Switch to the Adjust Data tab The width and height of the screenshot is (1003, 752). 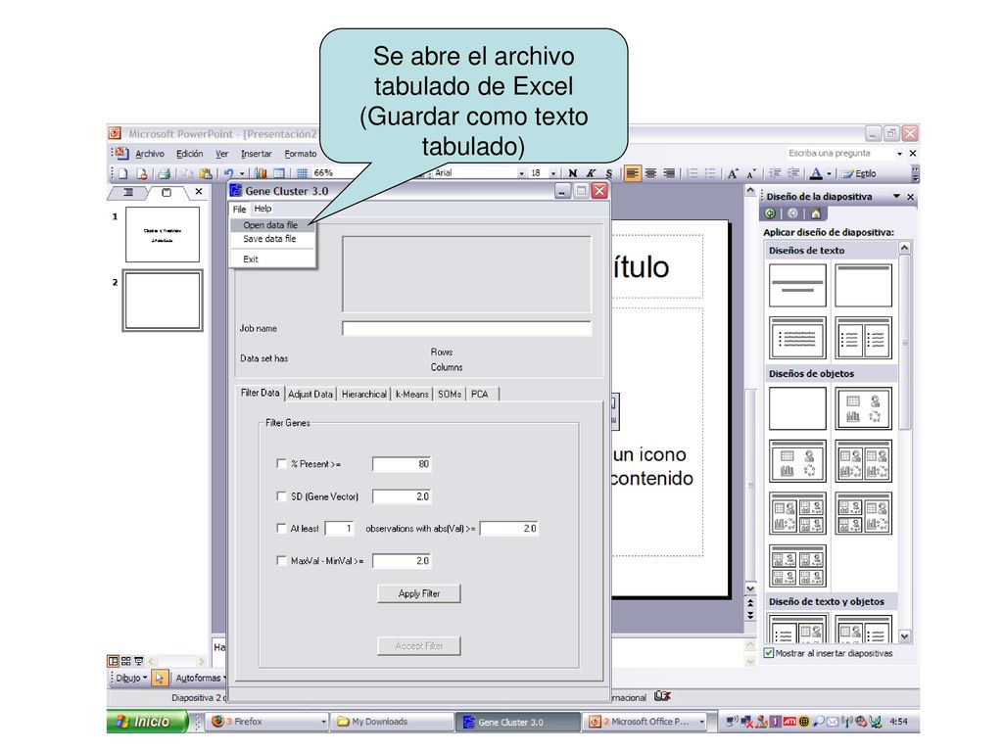tap(310, 394)
